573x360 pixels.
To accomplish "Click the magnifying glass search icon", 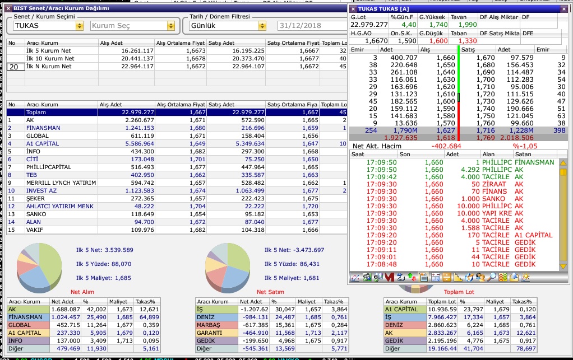I will (492, 277).
